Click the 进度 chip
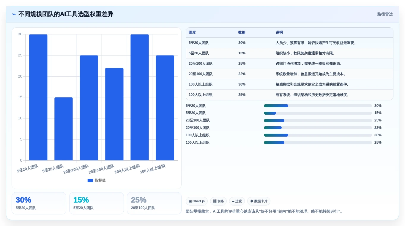The image size is (405, 226). coord(237,201)
